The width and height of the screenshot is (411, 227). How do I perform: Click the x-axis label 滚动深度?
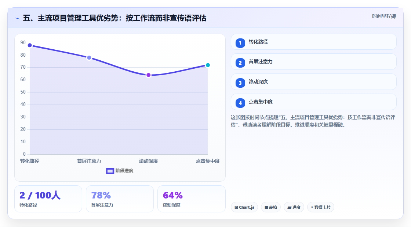(148, 161)
